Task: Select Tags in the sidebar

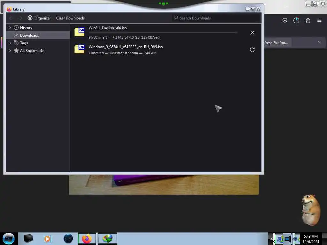Action: (24, 43)
